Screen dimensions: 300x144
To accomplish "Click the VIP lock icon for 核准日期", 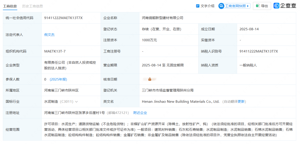I will [x=150, y=79].
